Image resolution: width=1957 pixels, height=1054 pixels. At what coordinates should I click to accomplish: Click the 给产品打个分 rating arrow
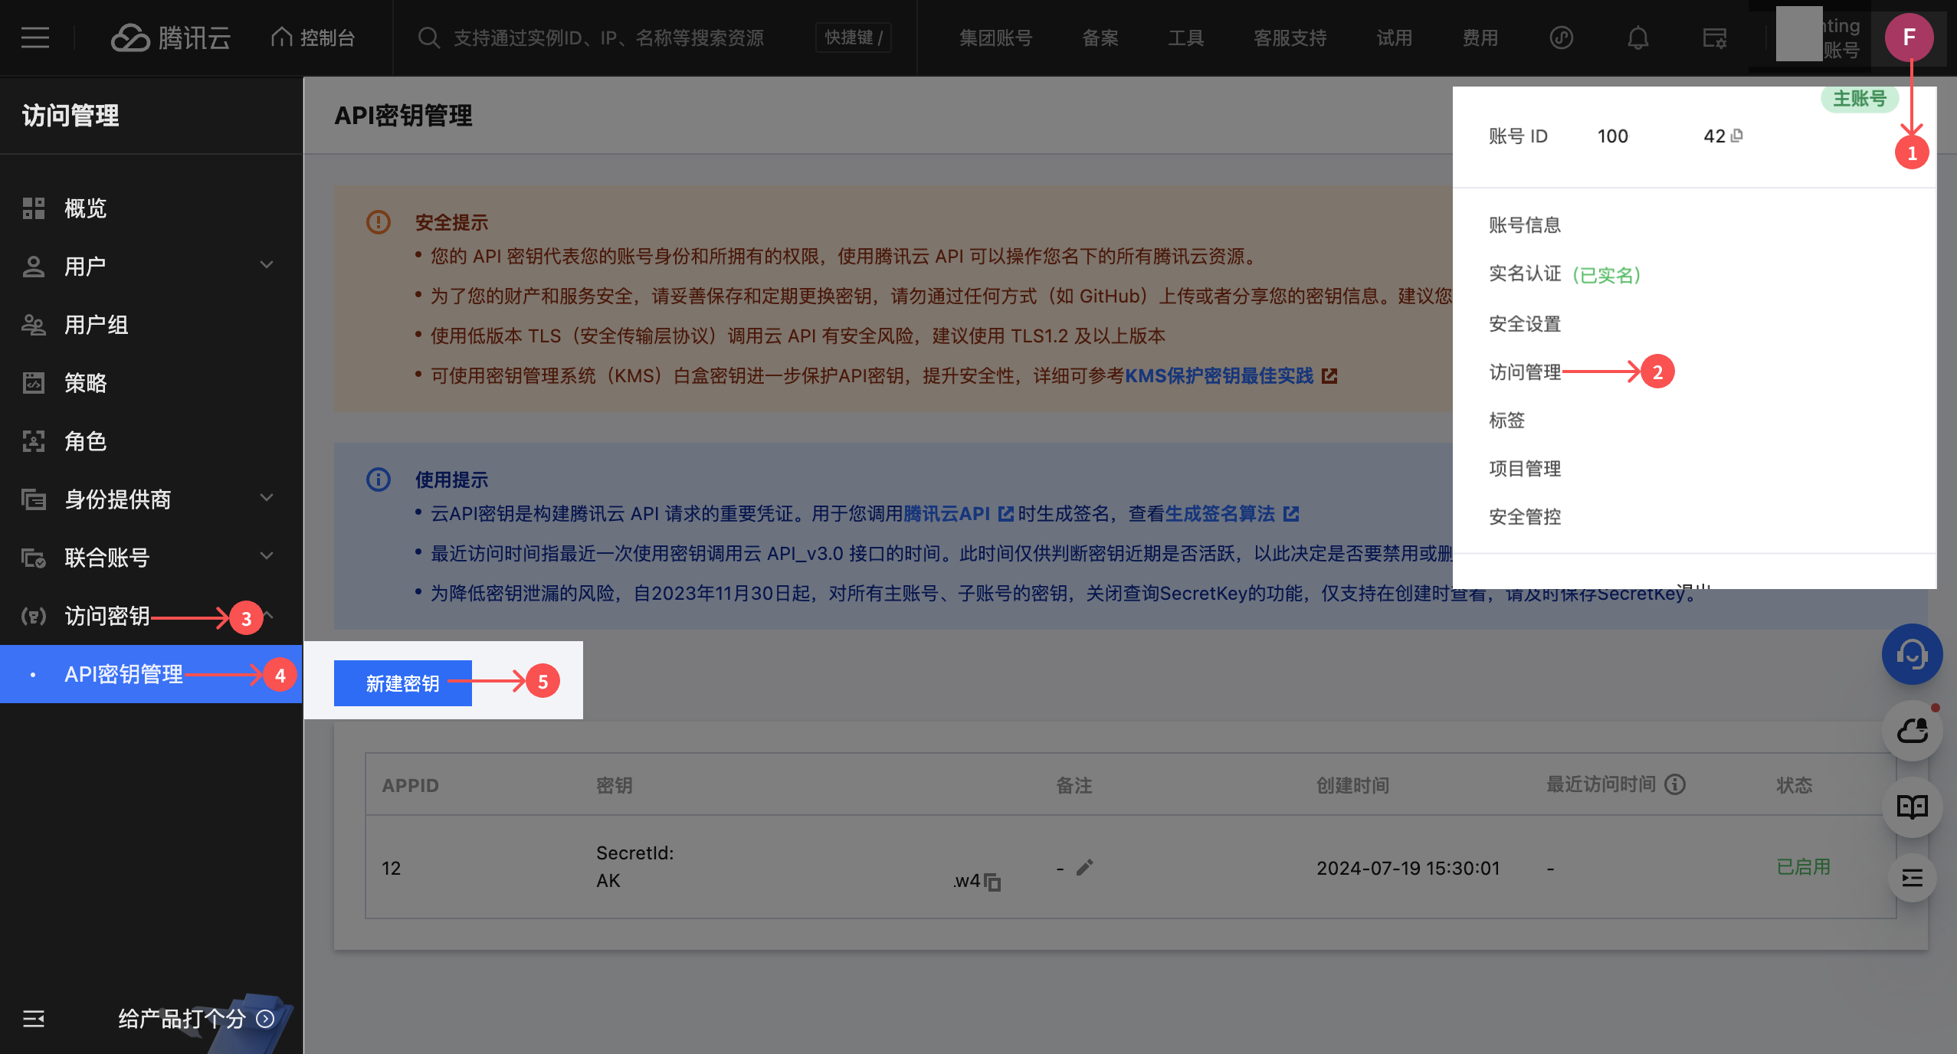(x=265, y=1020)
